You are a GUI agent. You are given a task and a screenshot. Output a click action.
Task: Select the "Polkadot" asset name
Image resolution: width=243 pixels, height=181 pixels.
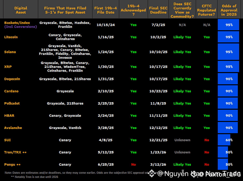tap(12, 103)
